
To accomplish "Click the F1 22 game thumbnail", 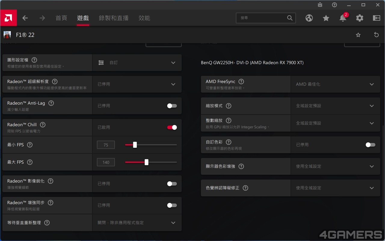I will 7,35.
